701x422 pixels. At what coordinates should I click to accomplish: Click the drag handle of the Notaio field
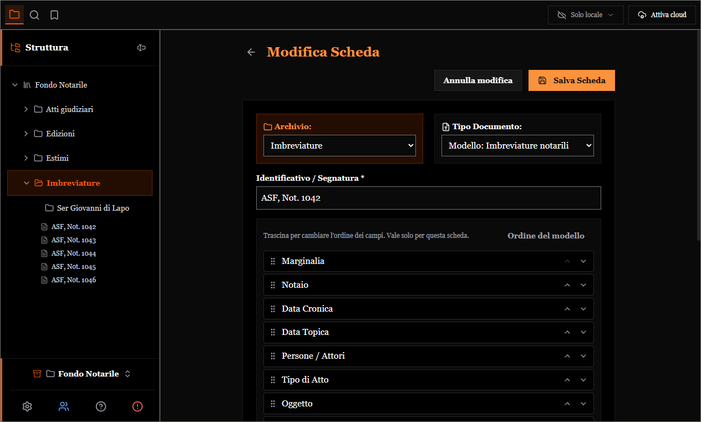[x=273, y=285]
